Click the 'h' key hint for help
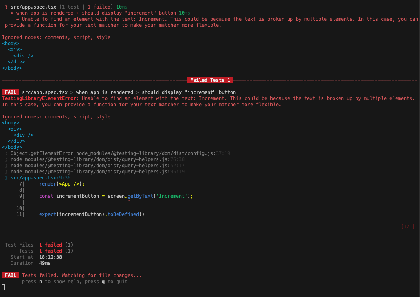Viewport: 420px width, 297px height. point(40,282)
